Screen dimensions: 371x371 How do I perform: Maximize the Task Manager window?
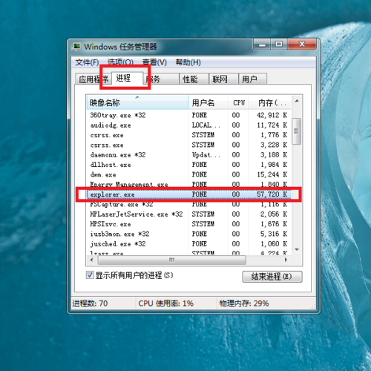click(x=279, y=45)
